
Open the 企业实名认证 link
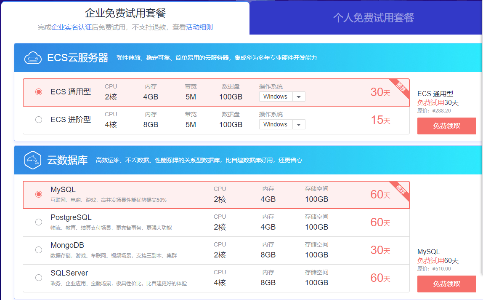click(x=72, y=27)
